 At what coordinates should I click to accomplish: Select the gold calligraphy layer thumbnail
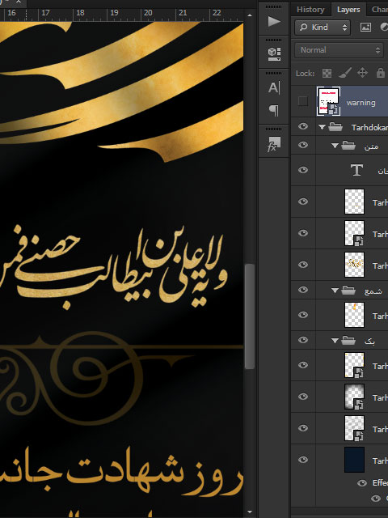click(354, 265)
